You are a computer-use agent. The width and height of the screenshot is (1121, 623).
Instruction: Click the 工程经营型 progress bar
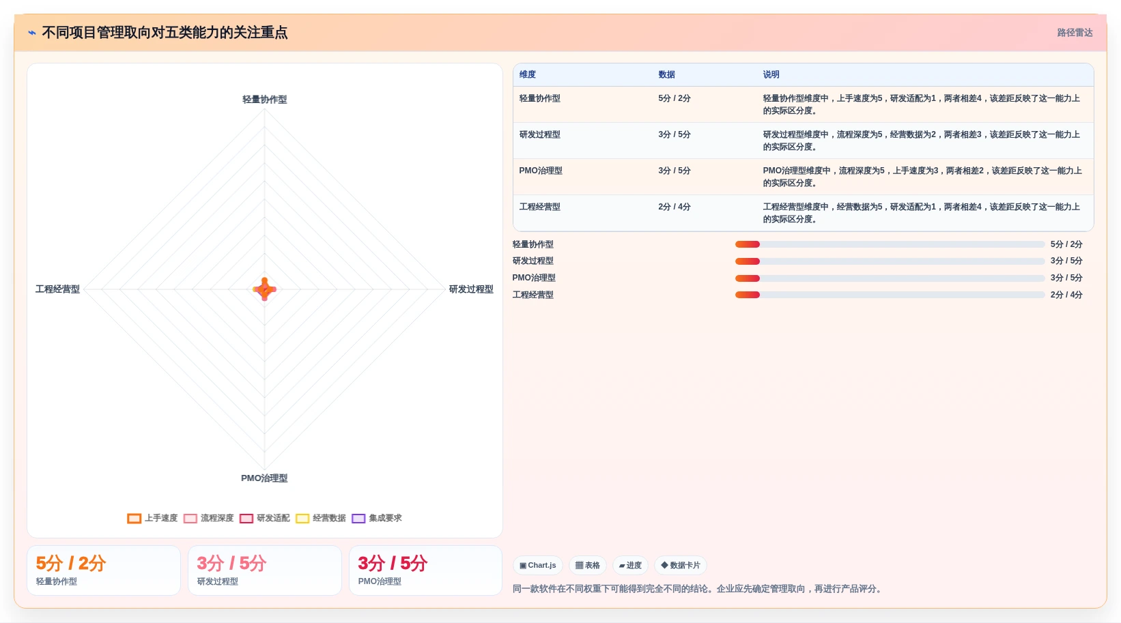click(890, 295)
